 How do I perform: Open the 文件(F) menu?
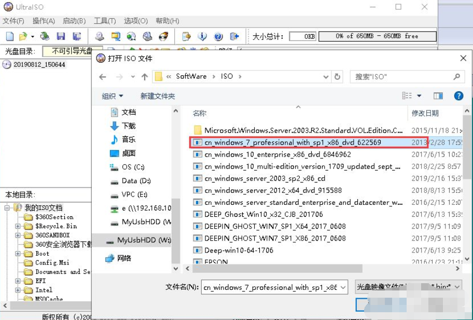pos(13,21)
